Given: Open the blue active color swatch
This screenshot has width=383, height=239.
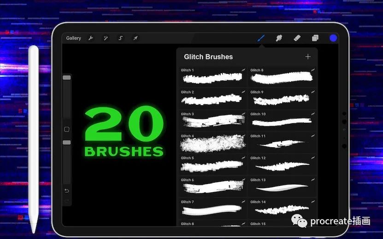Looking at the screenshot, I should [x=333, y=38].
